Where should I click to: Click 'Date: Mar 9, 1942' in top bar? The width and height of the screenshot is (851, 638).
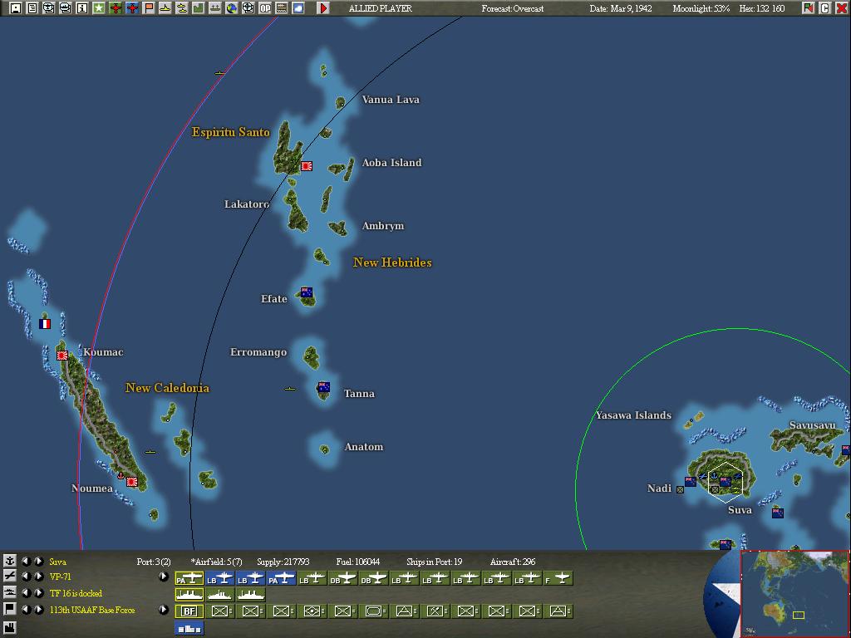pos(621,8)
